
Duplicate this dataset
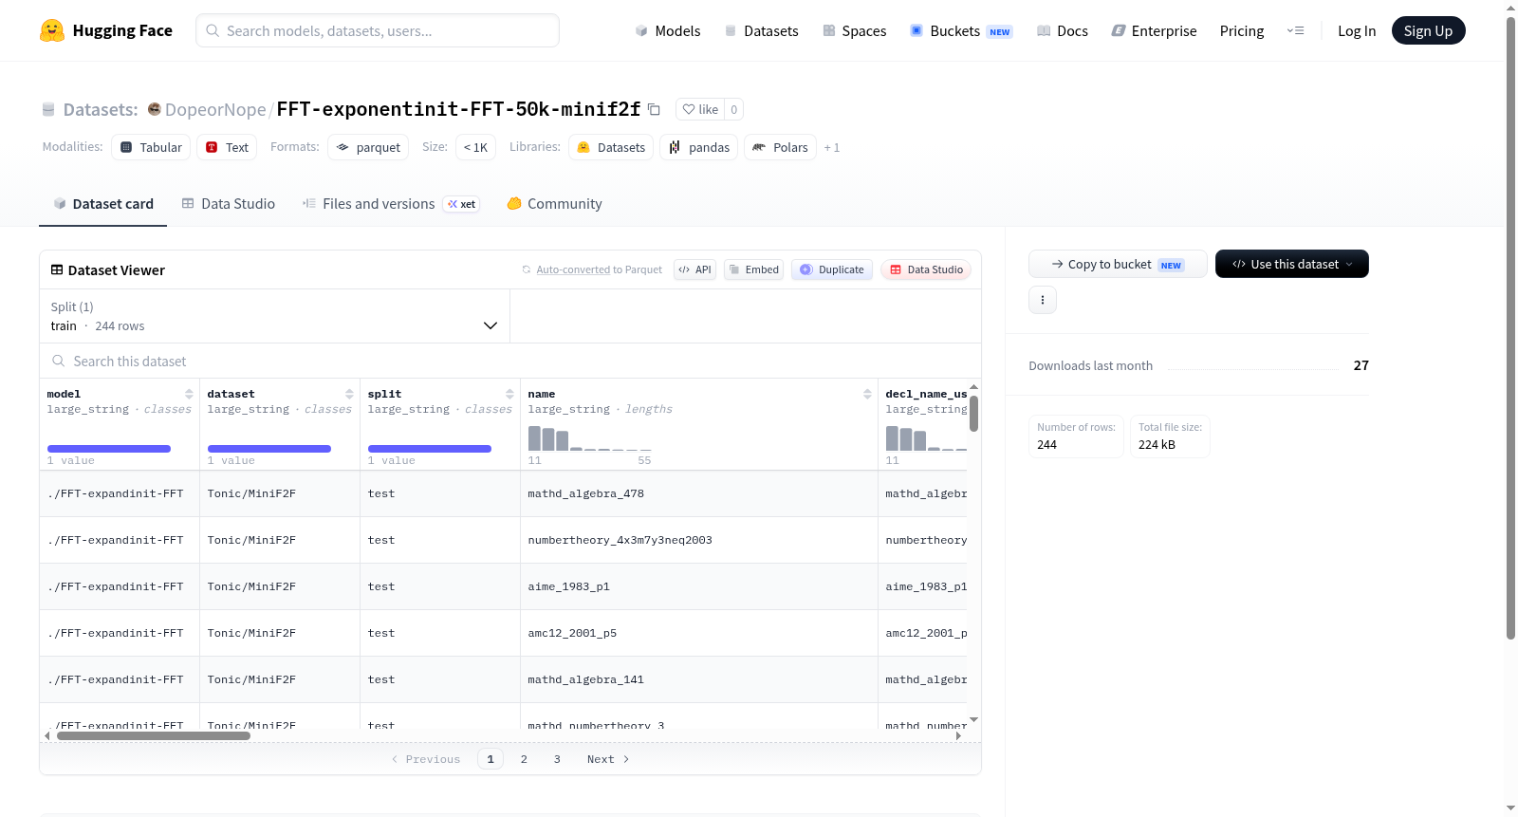[x=832, y=269]
